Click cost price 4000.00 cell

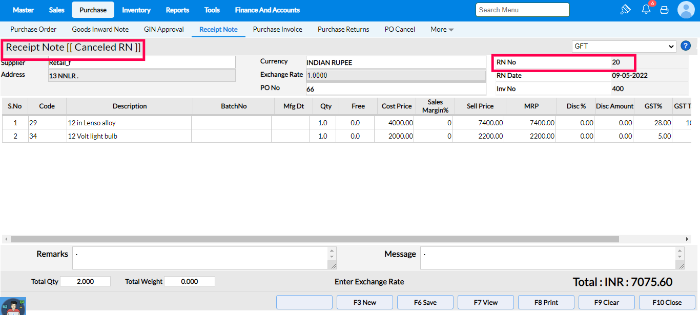coord(395,123)
